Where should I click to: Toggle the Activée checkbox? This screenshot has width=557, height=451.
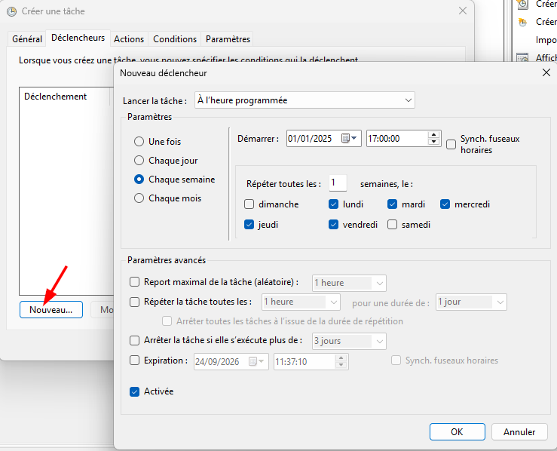[135, 391]
